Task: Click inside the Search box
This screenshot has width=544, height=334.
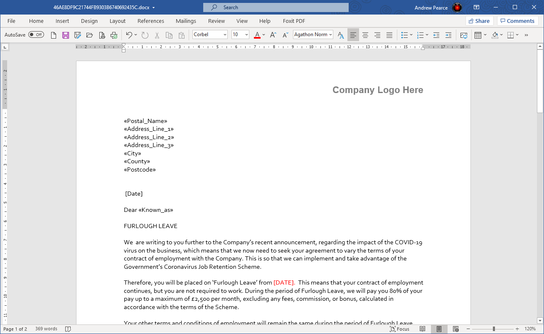Action: click(x=276, y=7)
